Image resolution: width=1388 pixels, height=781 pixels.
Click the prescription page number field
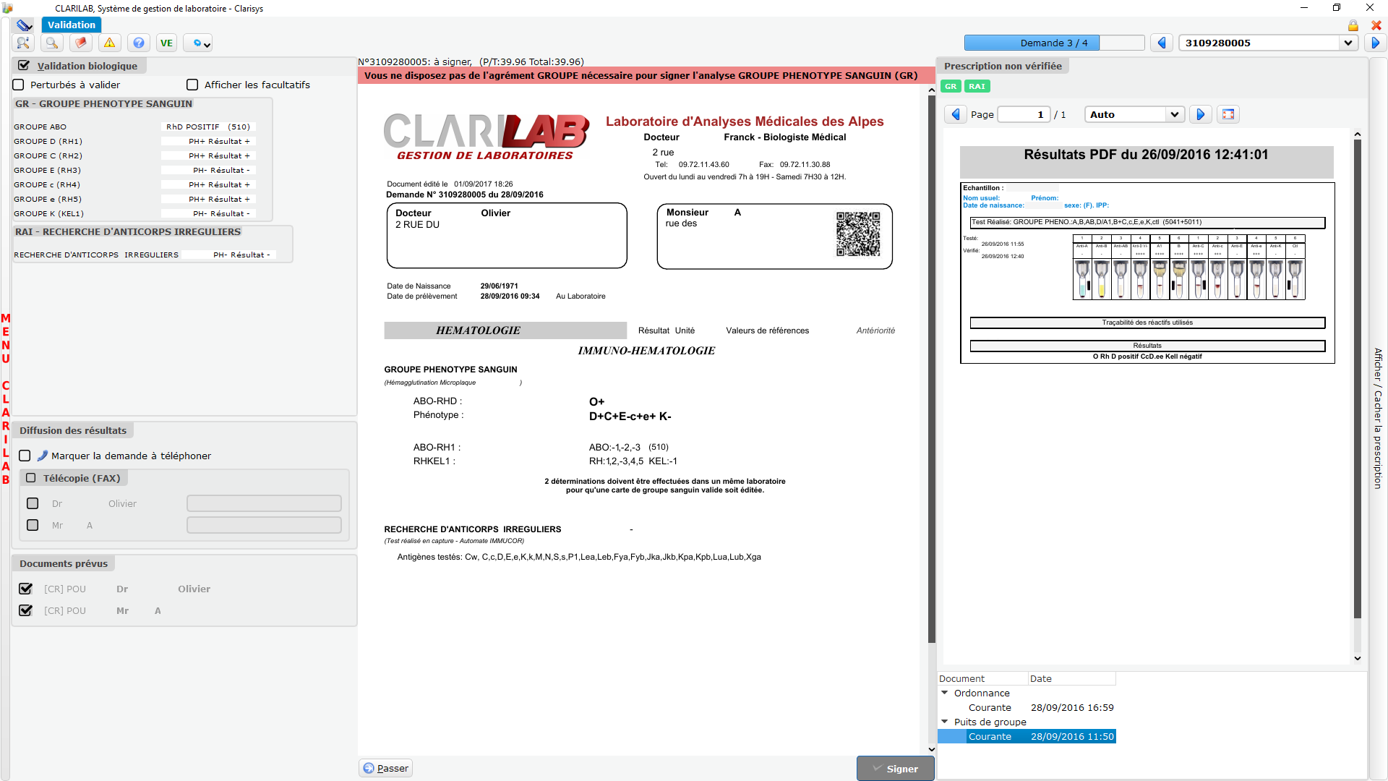pyautogui.click(x=1024, y=114)
